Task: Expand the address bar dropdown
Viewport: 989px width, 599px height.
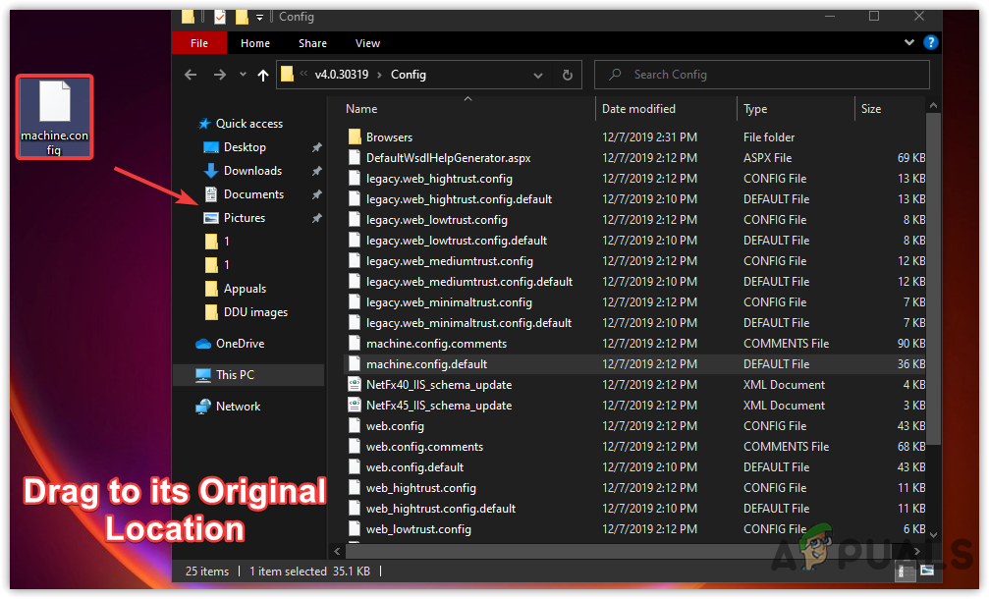Action: point(538,75)
